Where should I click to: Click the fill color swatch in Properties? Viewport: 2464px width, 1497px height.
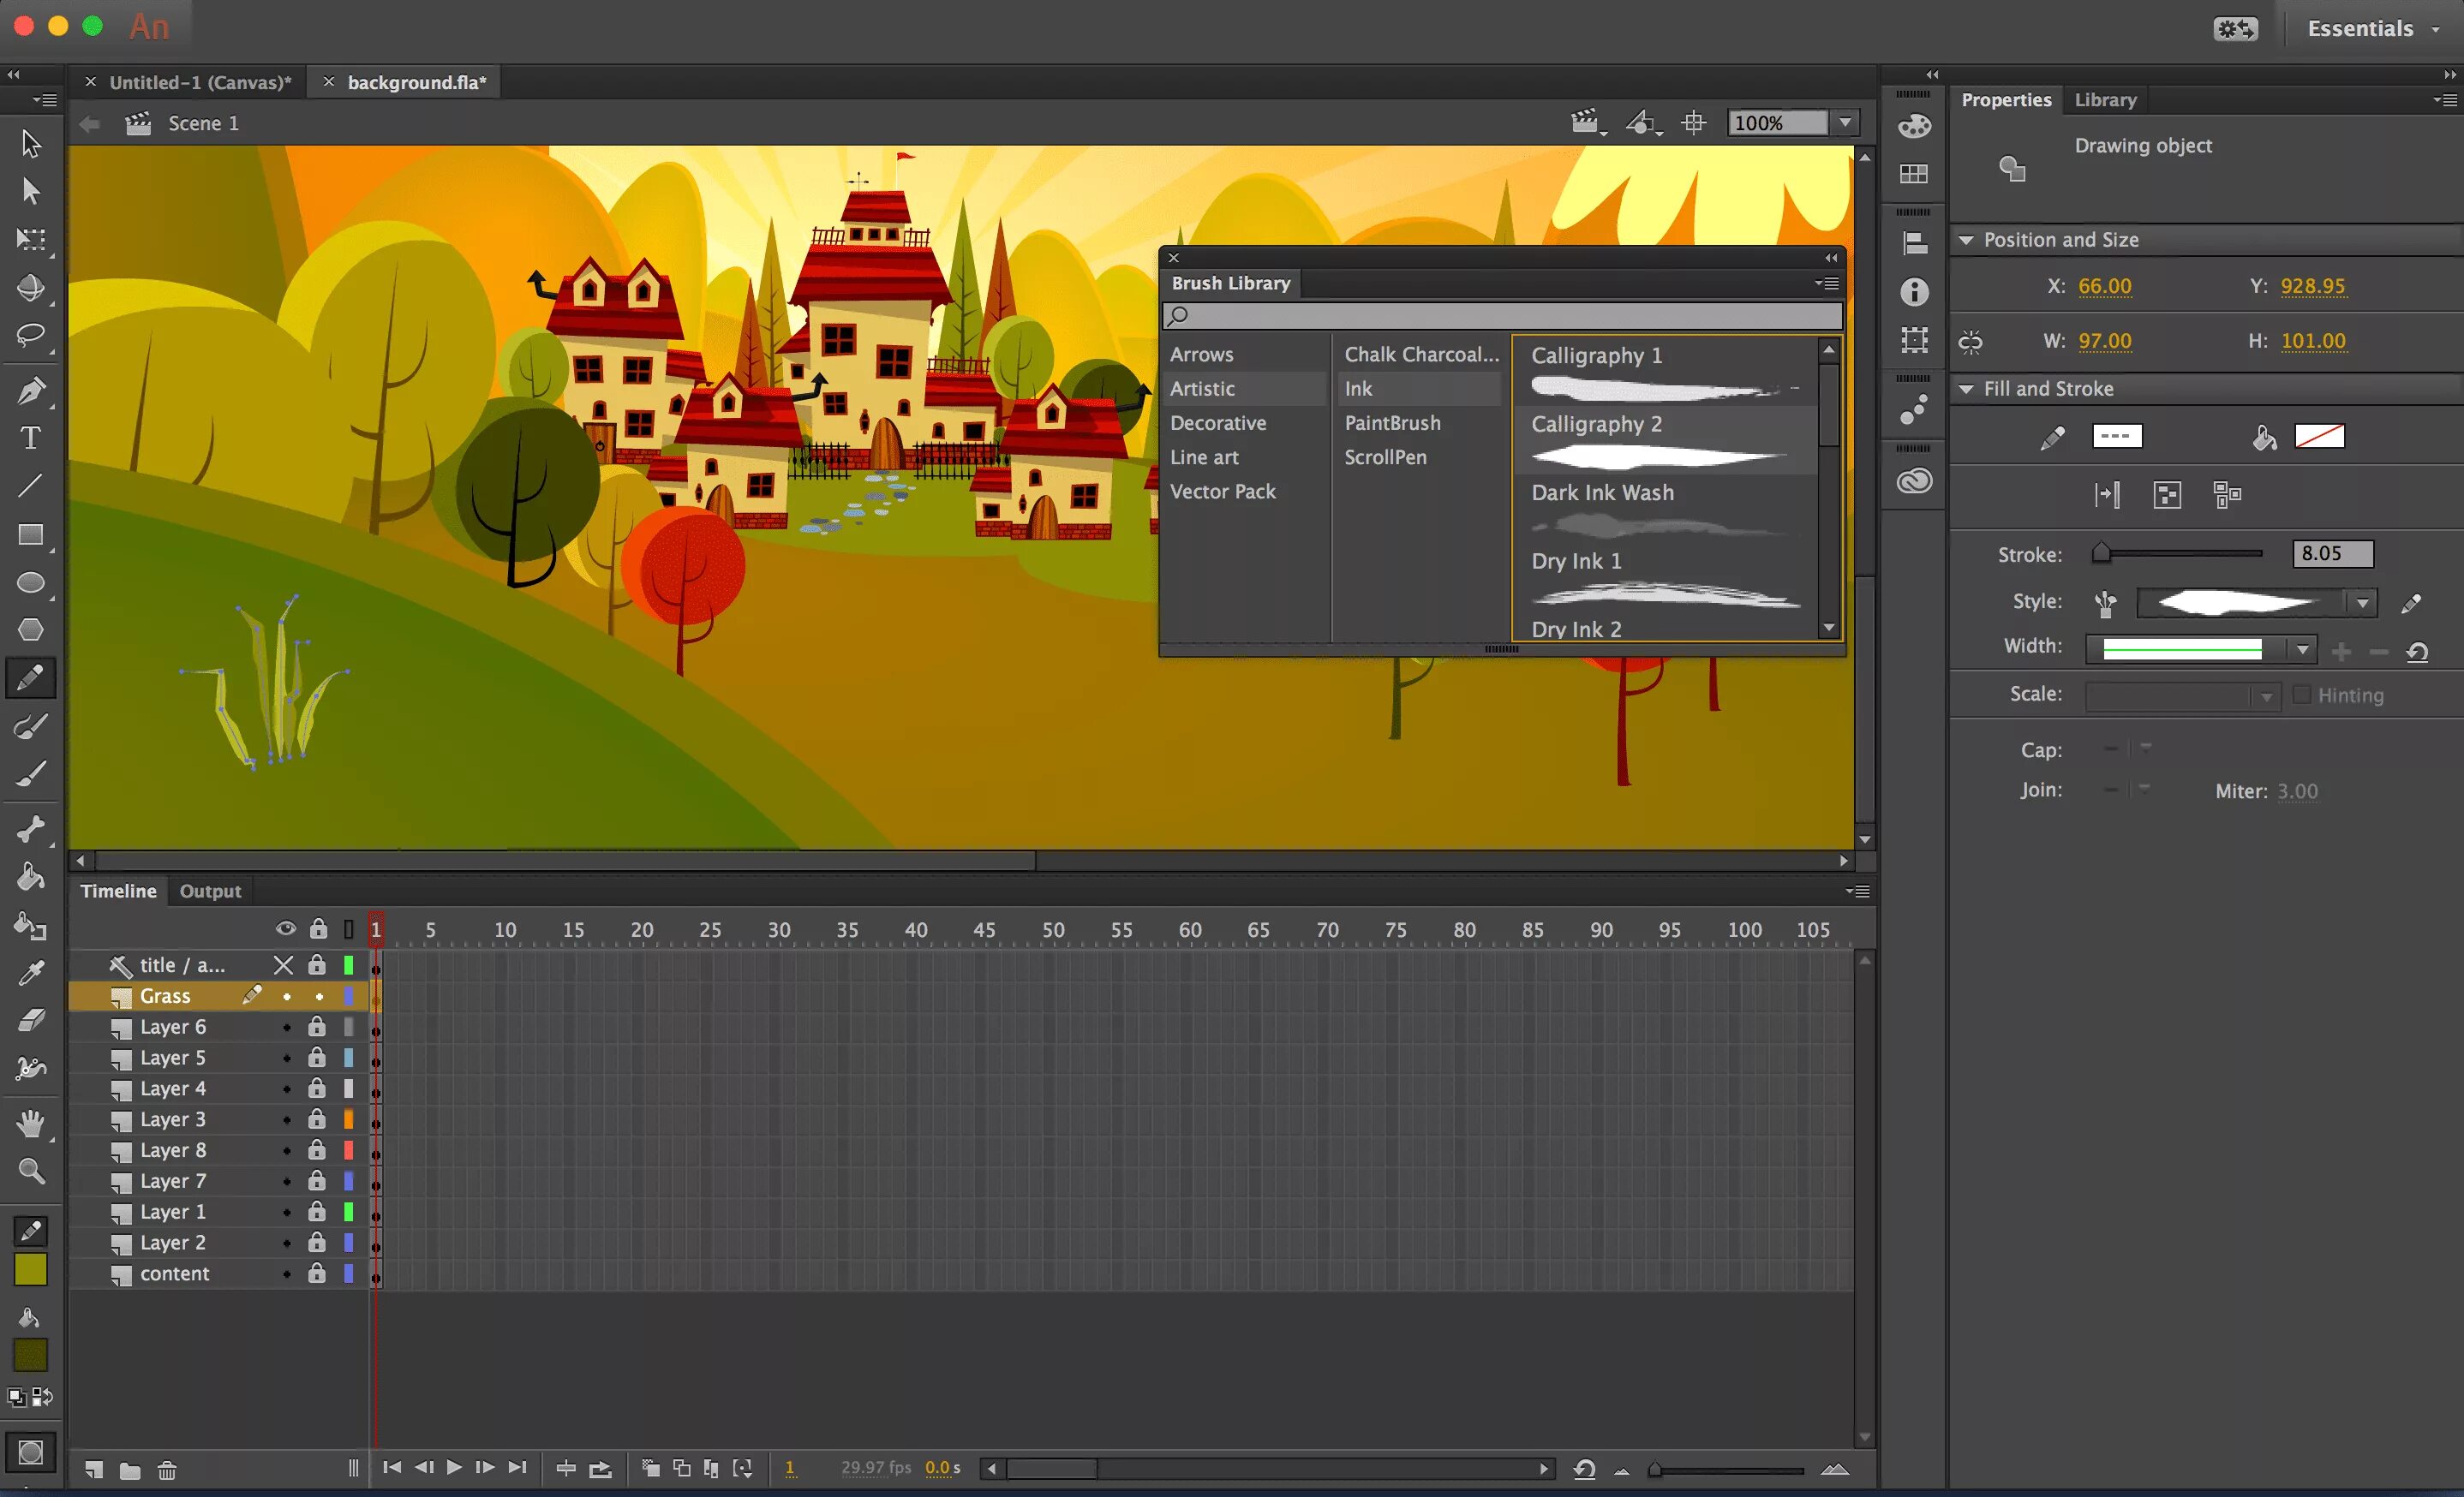2319,437
